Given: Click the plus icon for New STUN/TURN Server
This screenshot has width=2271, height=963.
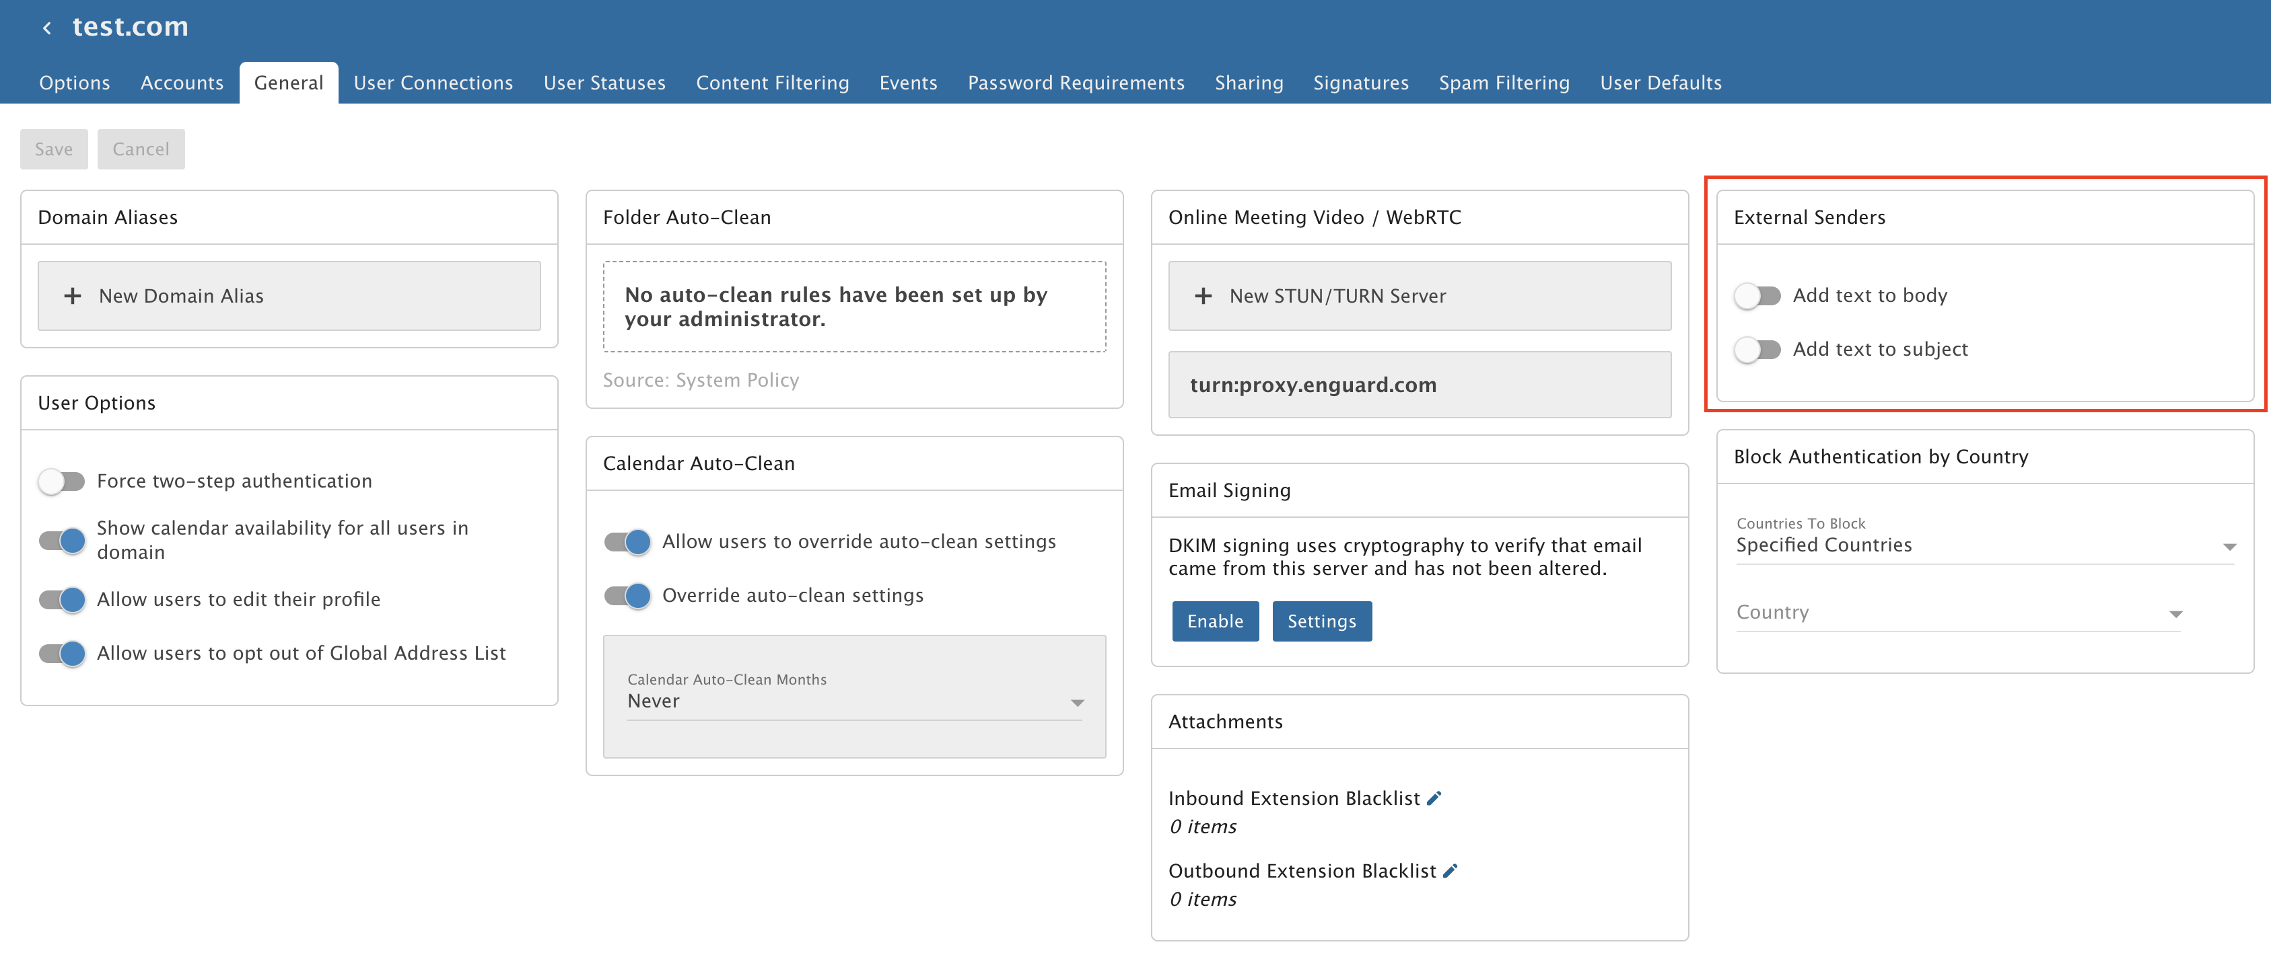Looking at the screenshot, I should (x=1203, y=296).
